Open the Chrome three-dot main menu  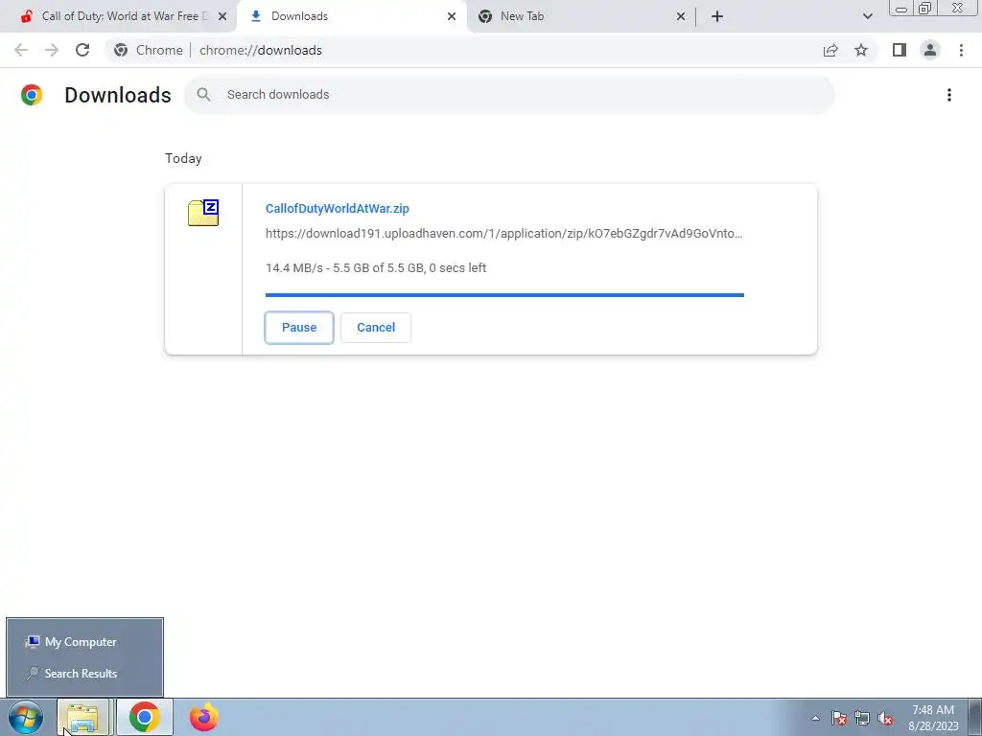[961, 50]
